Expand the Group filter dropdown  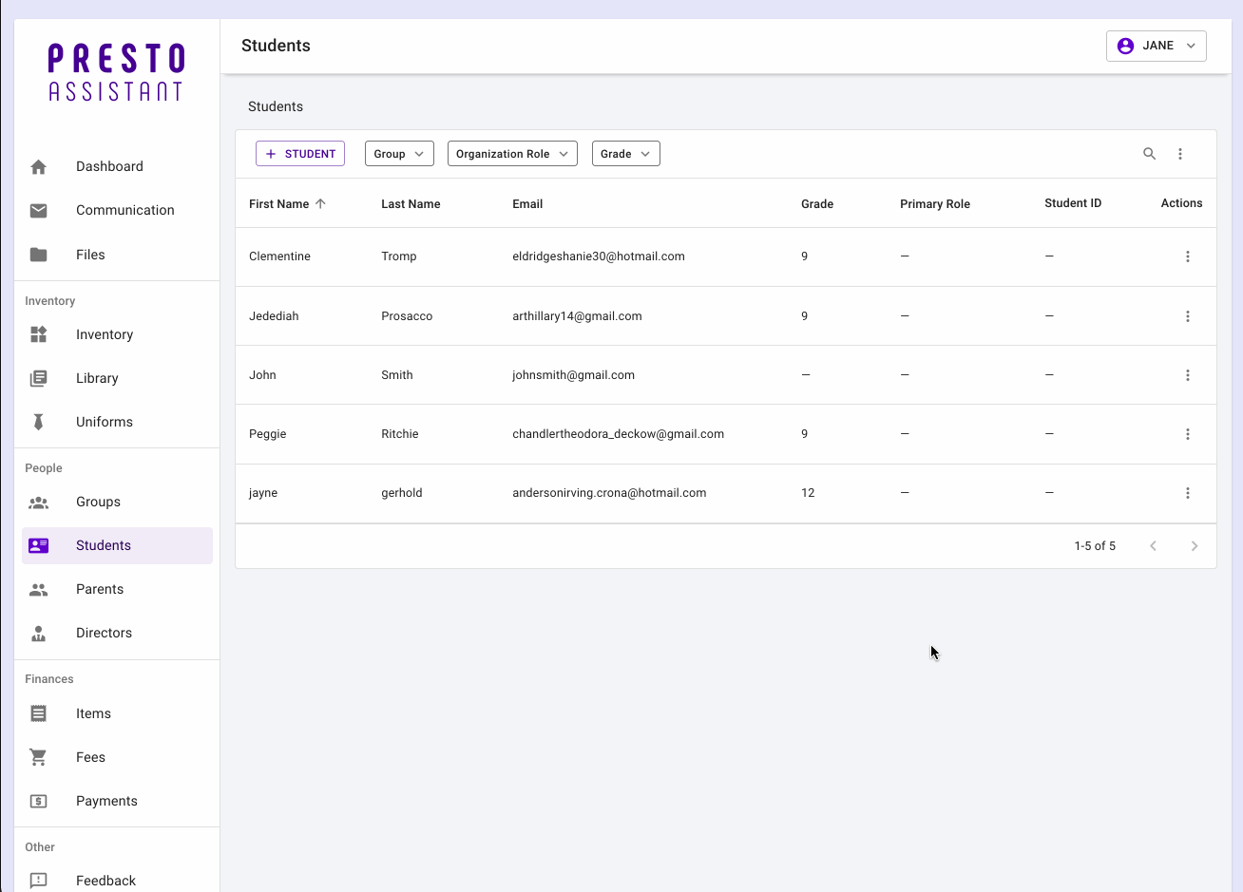(x=399, y=154)
